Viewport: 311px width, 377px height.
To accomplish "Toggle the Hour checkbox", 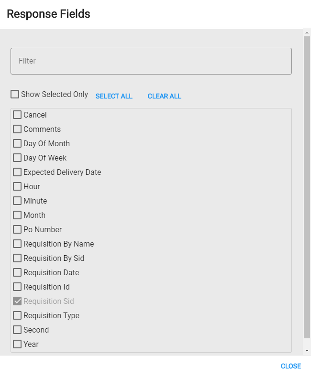I will pyautogui.click(x=17, y=186).
